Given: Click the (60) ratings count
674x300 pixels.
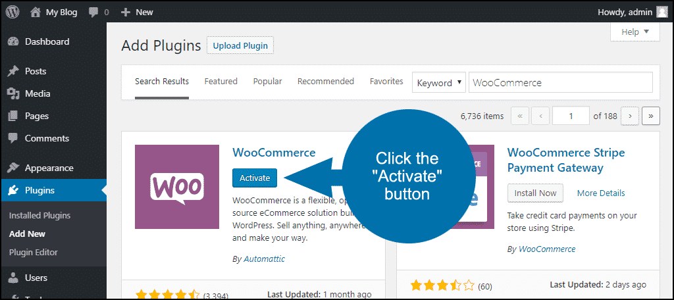Looking at the screenshot, I should tap(485, 286).
